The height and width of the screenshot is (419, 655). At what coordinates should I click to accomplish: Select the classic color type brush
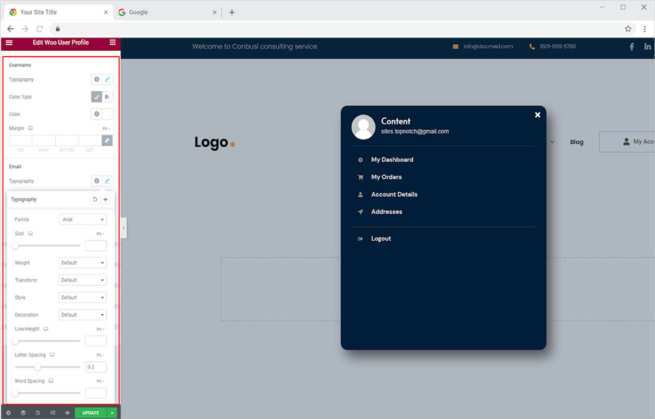[x=96, y=97]
